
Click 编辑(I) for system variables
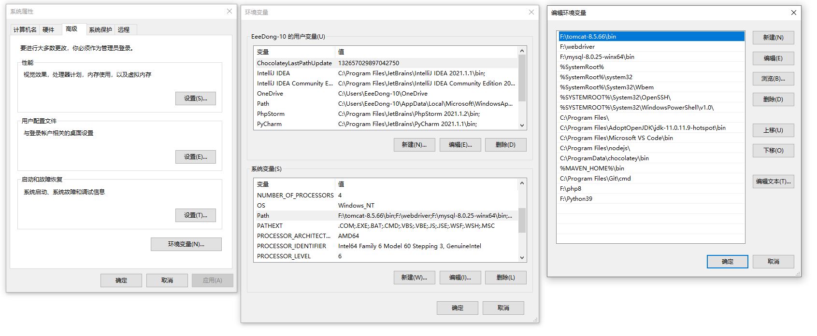460,278
